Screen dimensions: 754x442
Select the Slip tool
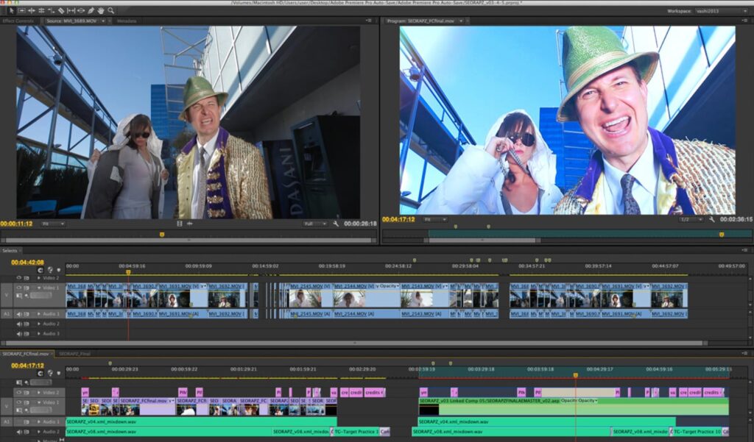pos(71,10)
